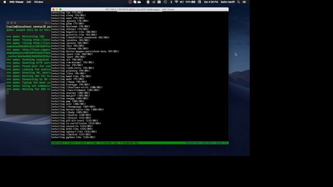
Task: Open Spotlight search magnifier icon
Action: pos(239,2)
